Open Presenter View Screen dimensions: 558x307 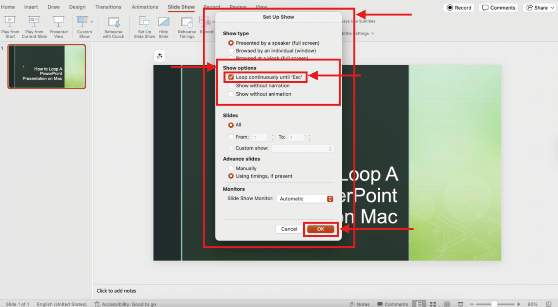[x=59, y=27]
